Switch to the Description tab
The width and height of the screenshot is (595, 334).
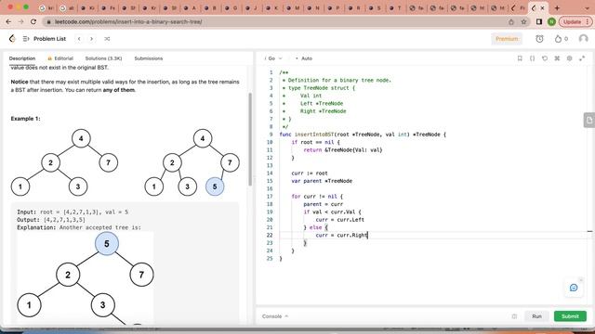pos(22,58)
